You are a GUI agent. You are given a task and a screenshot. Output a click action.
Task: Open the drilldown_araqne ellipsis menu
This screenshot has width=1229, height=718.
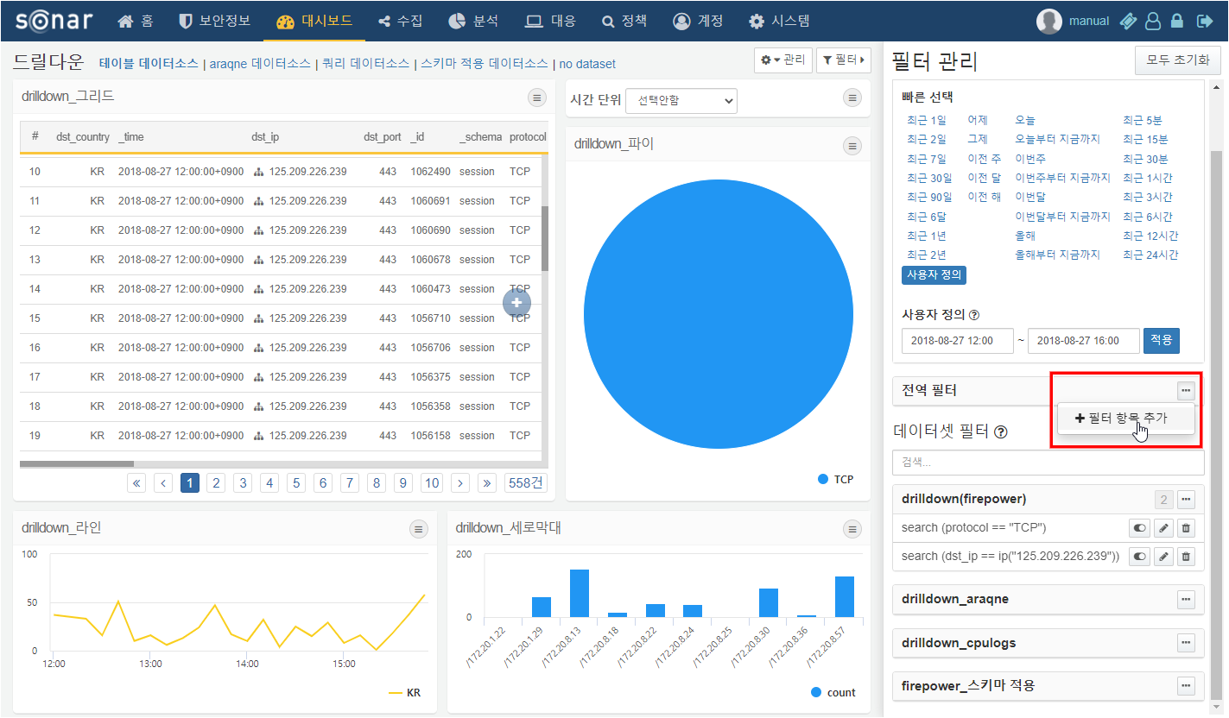pyautogui.click(x=1186, y=599)
